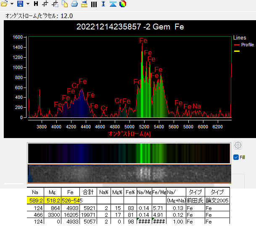256x226 pixels.
Task: Click the Na line label near 5900
Action: tap(197, 106)
